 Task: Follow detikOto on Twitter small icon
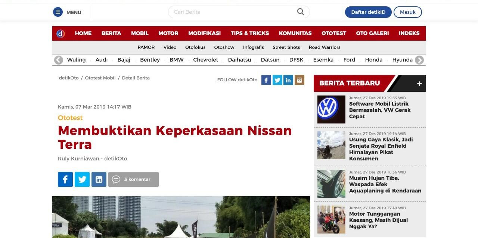277,80
